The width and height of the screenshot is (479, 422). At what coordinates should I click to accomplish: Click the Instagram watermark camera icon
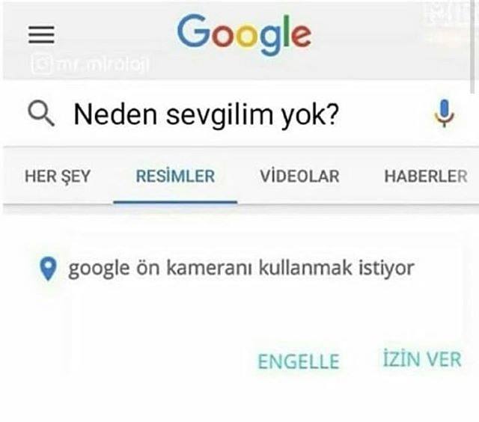click(41, 64)
